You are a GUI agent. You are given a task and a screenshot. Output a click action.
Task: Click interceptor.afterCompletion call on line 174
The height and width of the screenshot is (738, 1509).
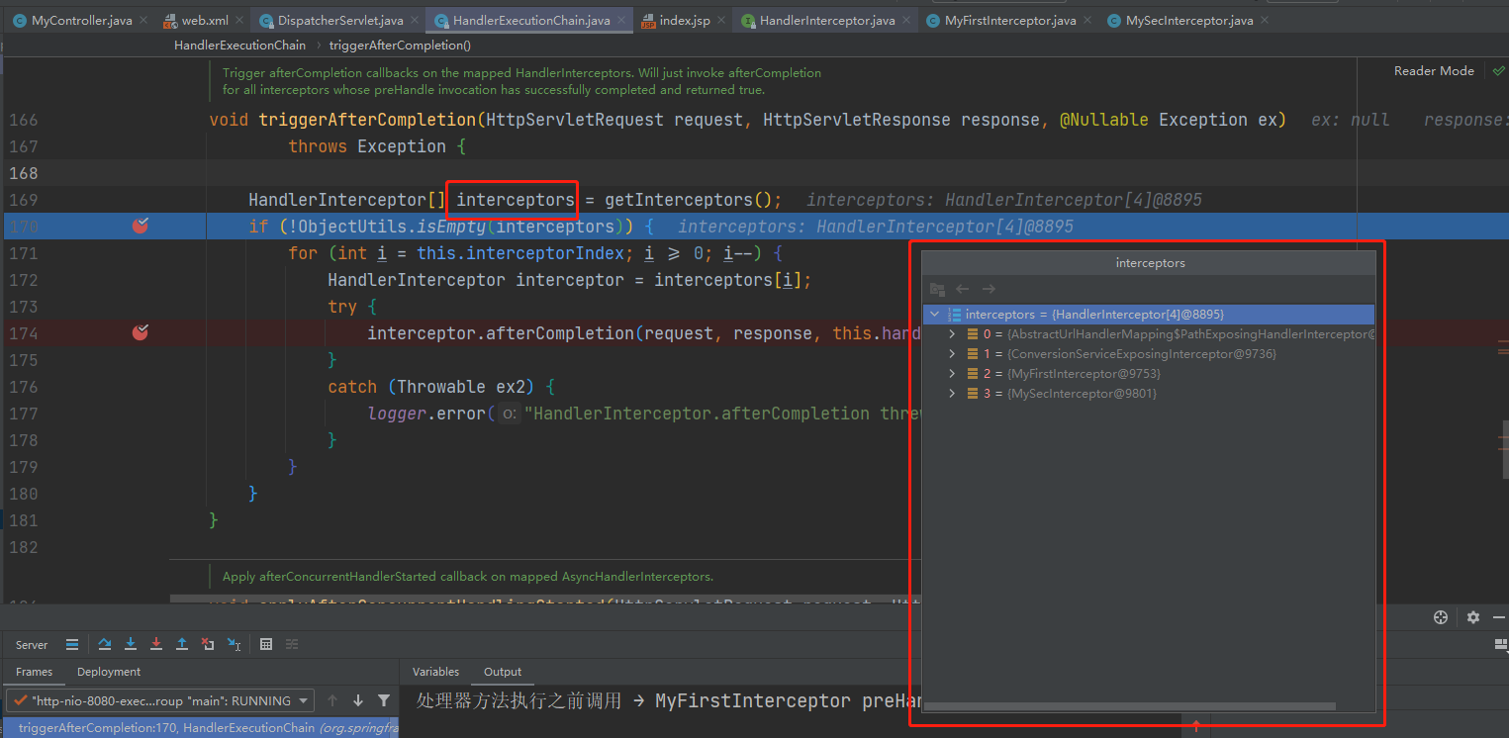[501, 333]
